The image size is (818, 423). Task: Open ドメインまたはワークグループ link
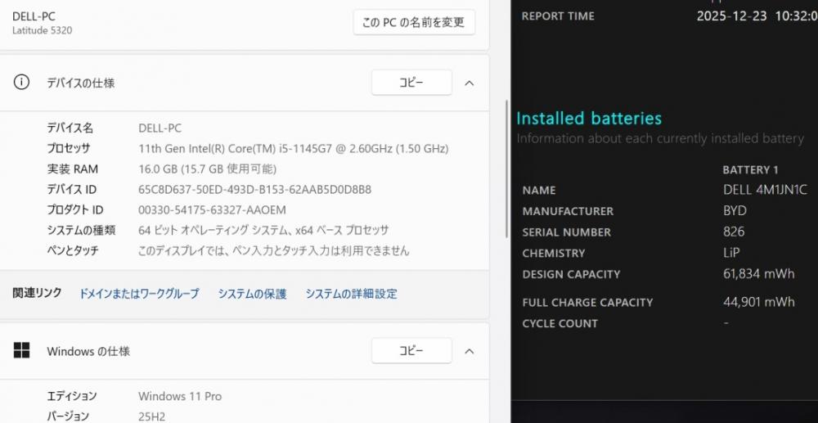click(x=139, y=294)
